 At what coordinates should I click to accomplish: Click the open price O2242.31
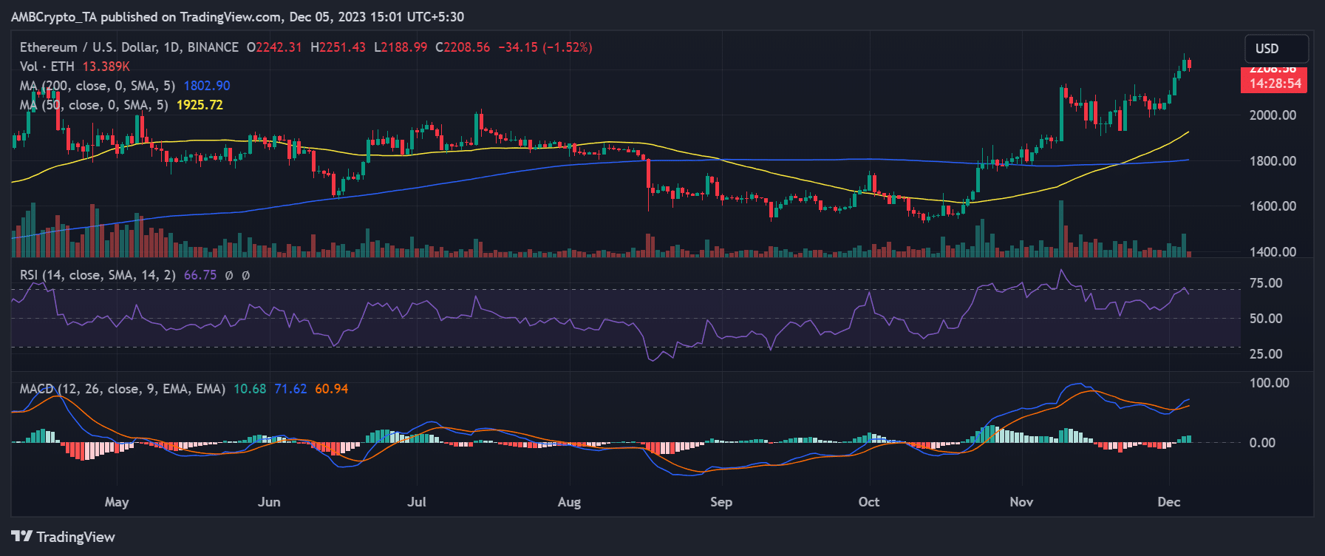tap(274, 47)
